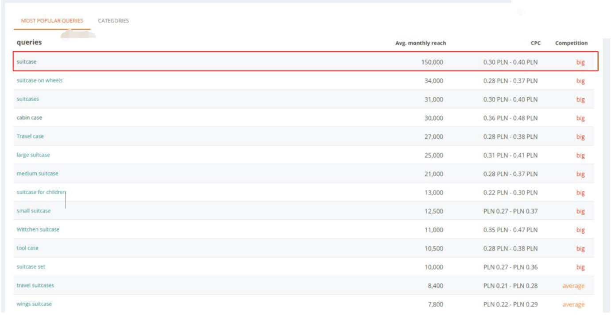Open the 'suitcases' query link
Screen dimensions: 611x315
tap(28, 99)
